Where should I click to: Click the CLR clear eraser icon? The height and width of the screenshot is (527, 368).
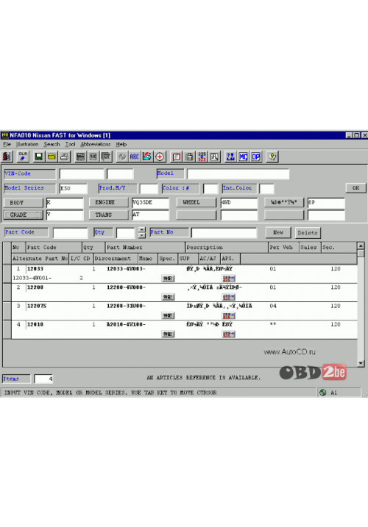click(x=23, y=157)
